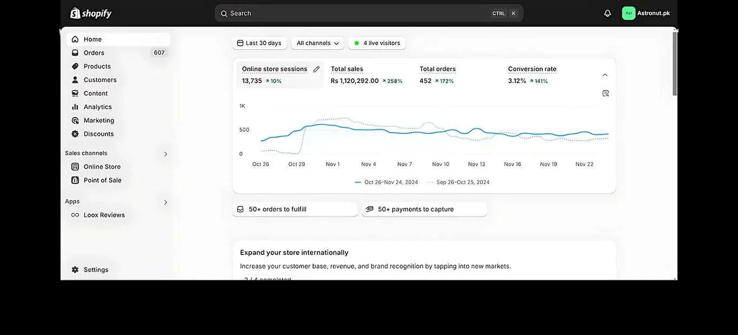This screenshot has height=335, width=738.
Task: Click the Rs 1,120,292.00 sales value
Action: (x=355, y=81)
